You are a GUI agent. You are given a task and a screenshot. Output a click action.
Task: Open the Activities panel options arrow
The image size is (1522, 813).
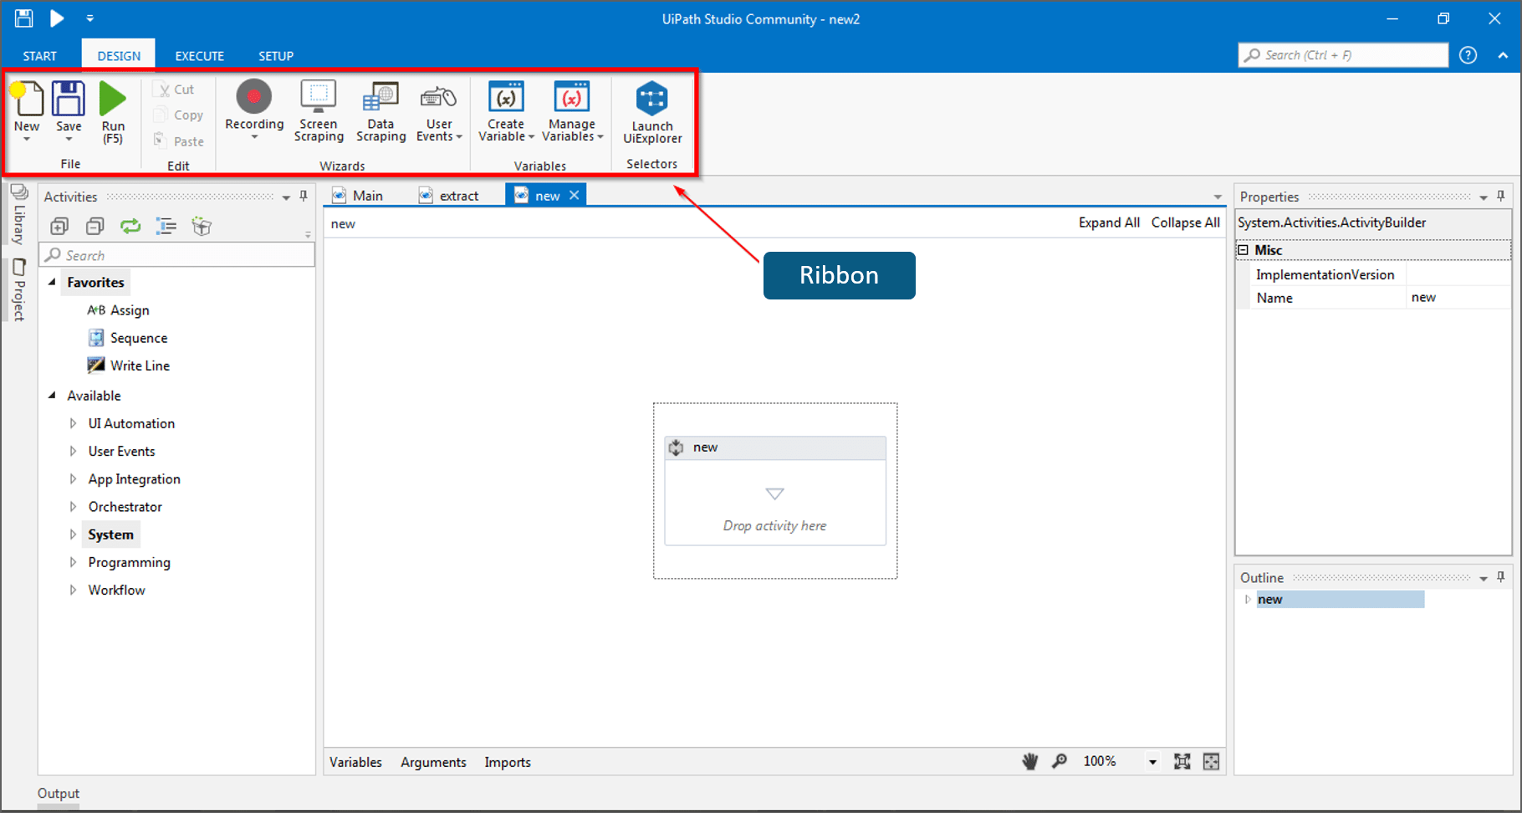286,197
